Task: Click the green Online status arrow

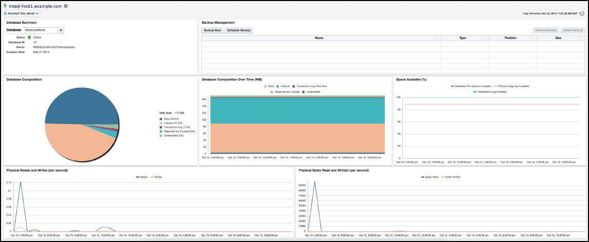Action: point(29,37)
